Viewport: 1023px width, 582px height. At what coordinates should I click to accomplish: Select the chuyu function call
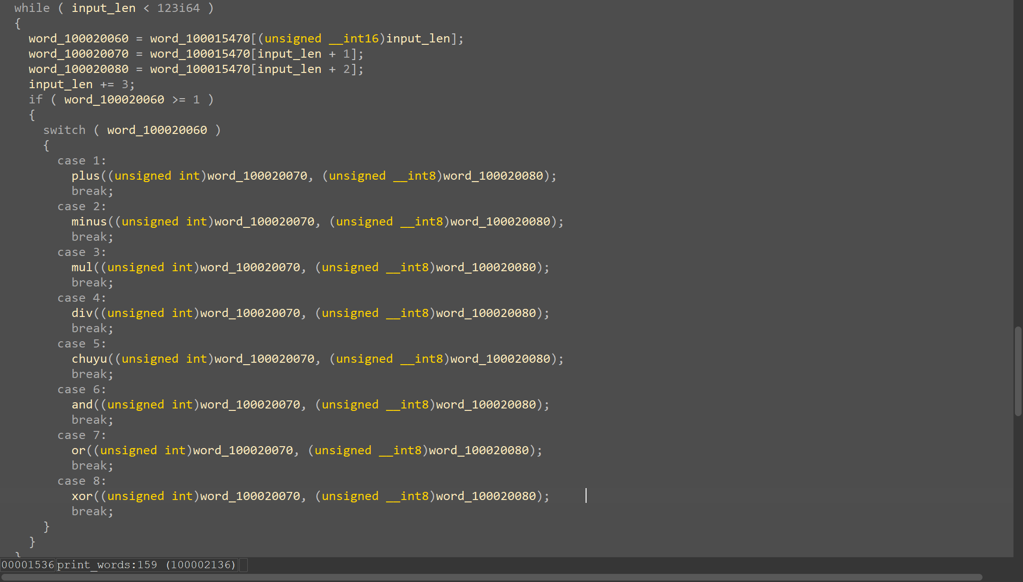(89, 359)
